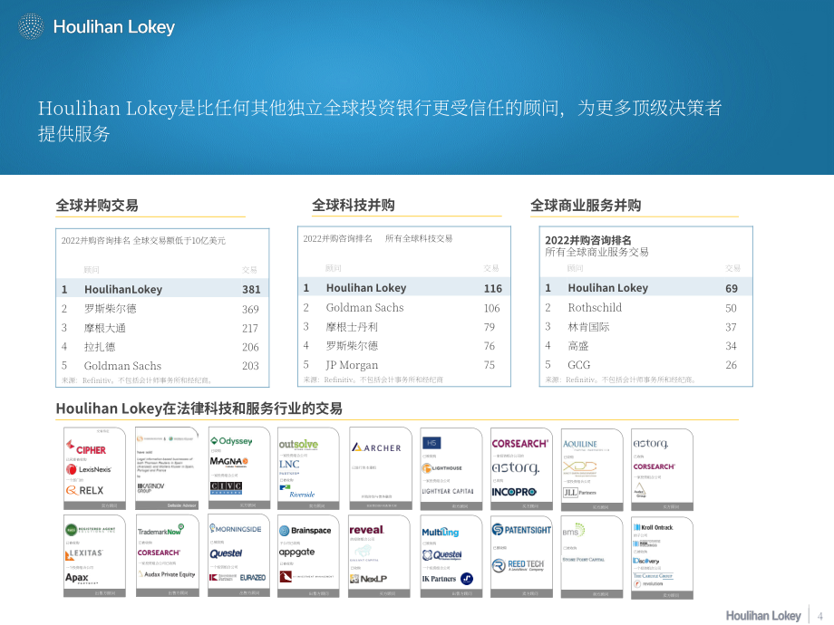Click the LNC Partners logo
The height and width of the screenshot is (625, 834).
tap(289, 466)
